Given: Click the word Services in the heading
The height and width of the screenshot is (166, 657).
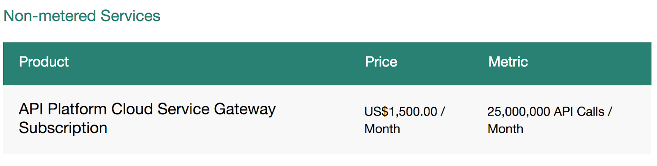Looking at the screenshot, I should (x=130, y=16).
